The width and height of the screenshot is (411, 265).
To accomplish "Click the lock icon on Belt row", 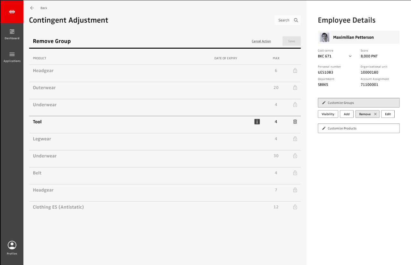I will [x=295, y=173].
